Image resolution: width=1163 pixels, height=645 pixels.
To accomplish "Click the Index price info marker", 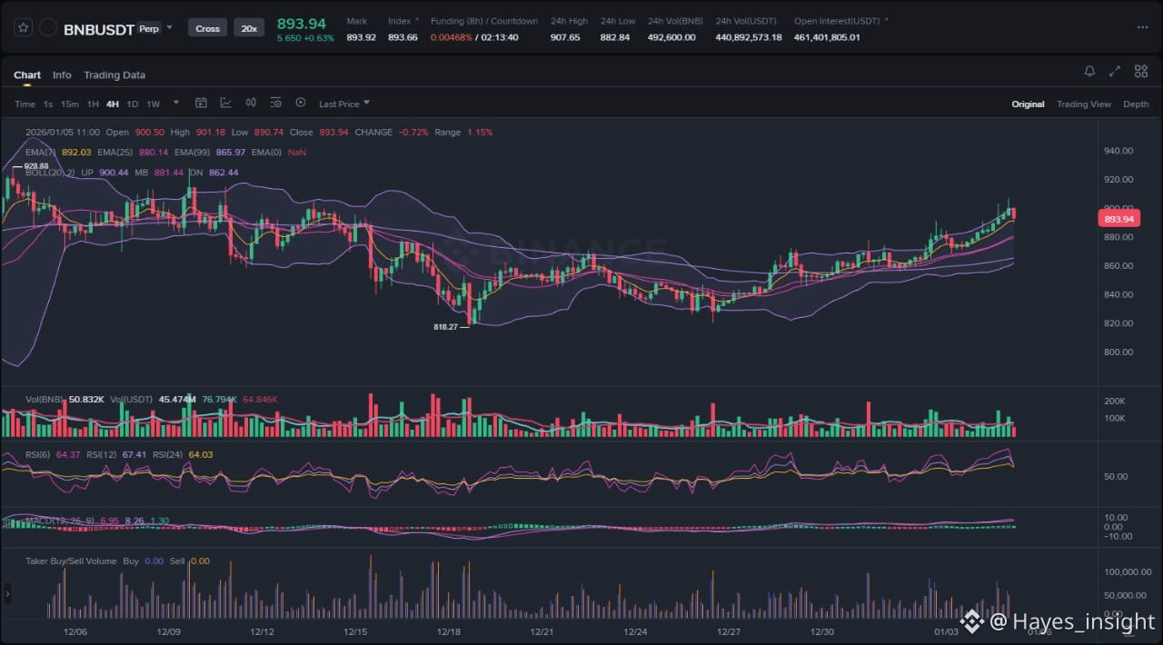I will 417,19.
